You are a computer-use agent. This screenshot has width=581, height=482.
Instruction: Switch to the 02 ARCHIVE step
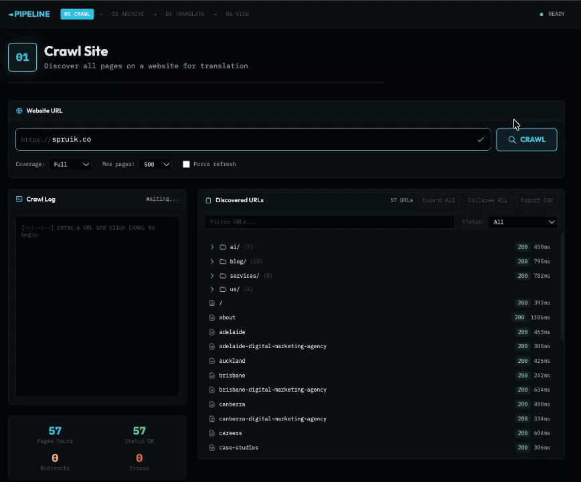127,13
